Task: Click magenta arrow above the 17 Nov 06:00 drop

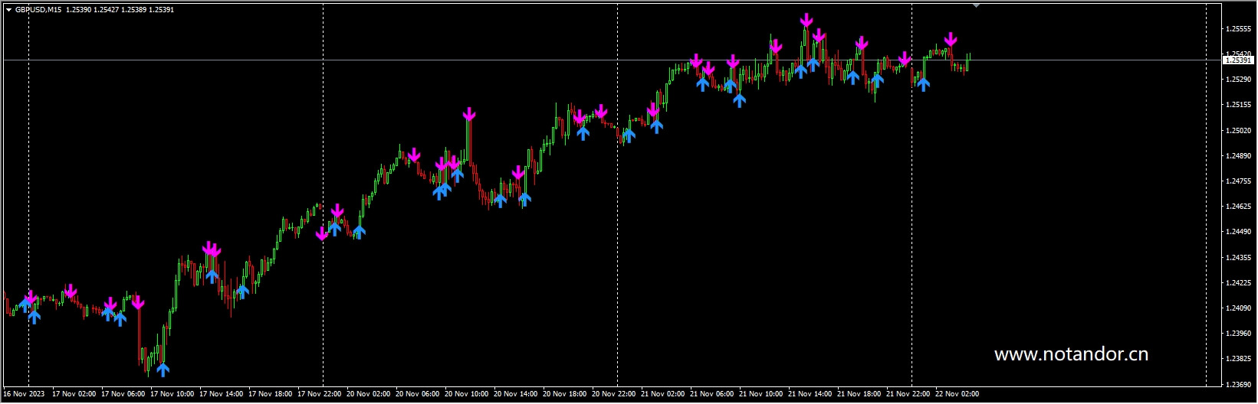Action: pyautogui.click(x=138, y=303)
